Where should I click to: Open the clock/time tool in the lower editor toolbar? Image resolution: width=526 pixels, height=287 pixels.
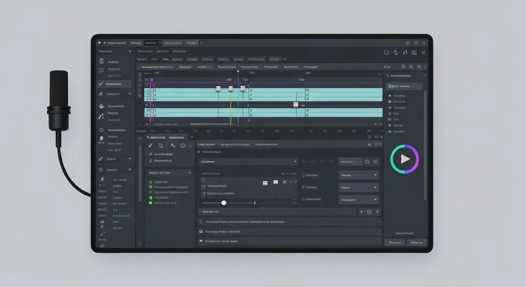[182, 145]
